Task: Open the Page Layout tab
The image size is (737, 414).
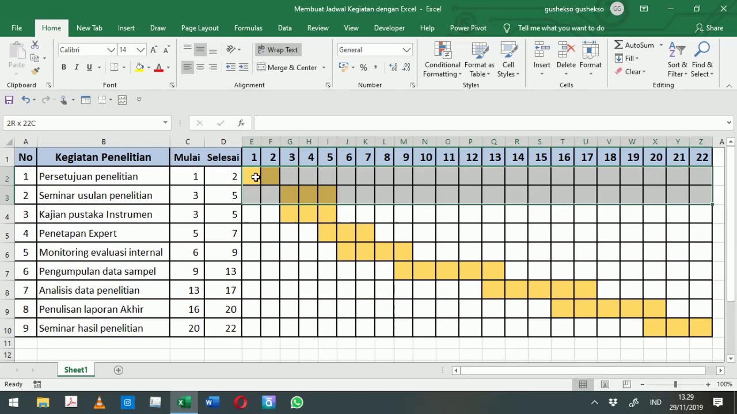Action: pyautogui.click(x=200, y=28)
